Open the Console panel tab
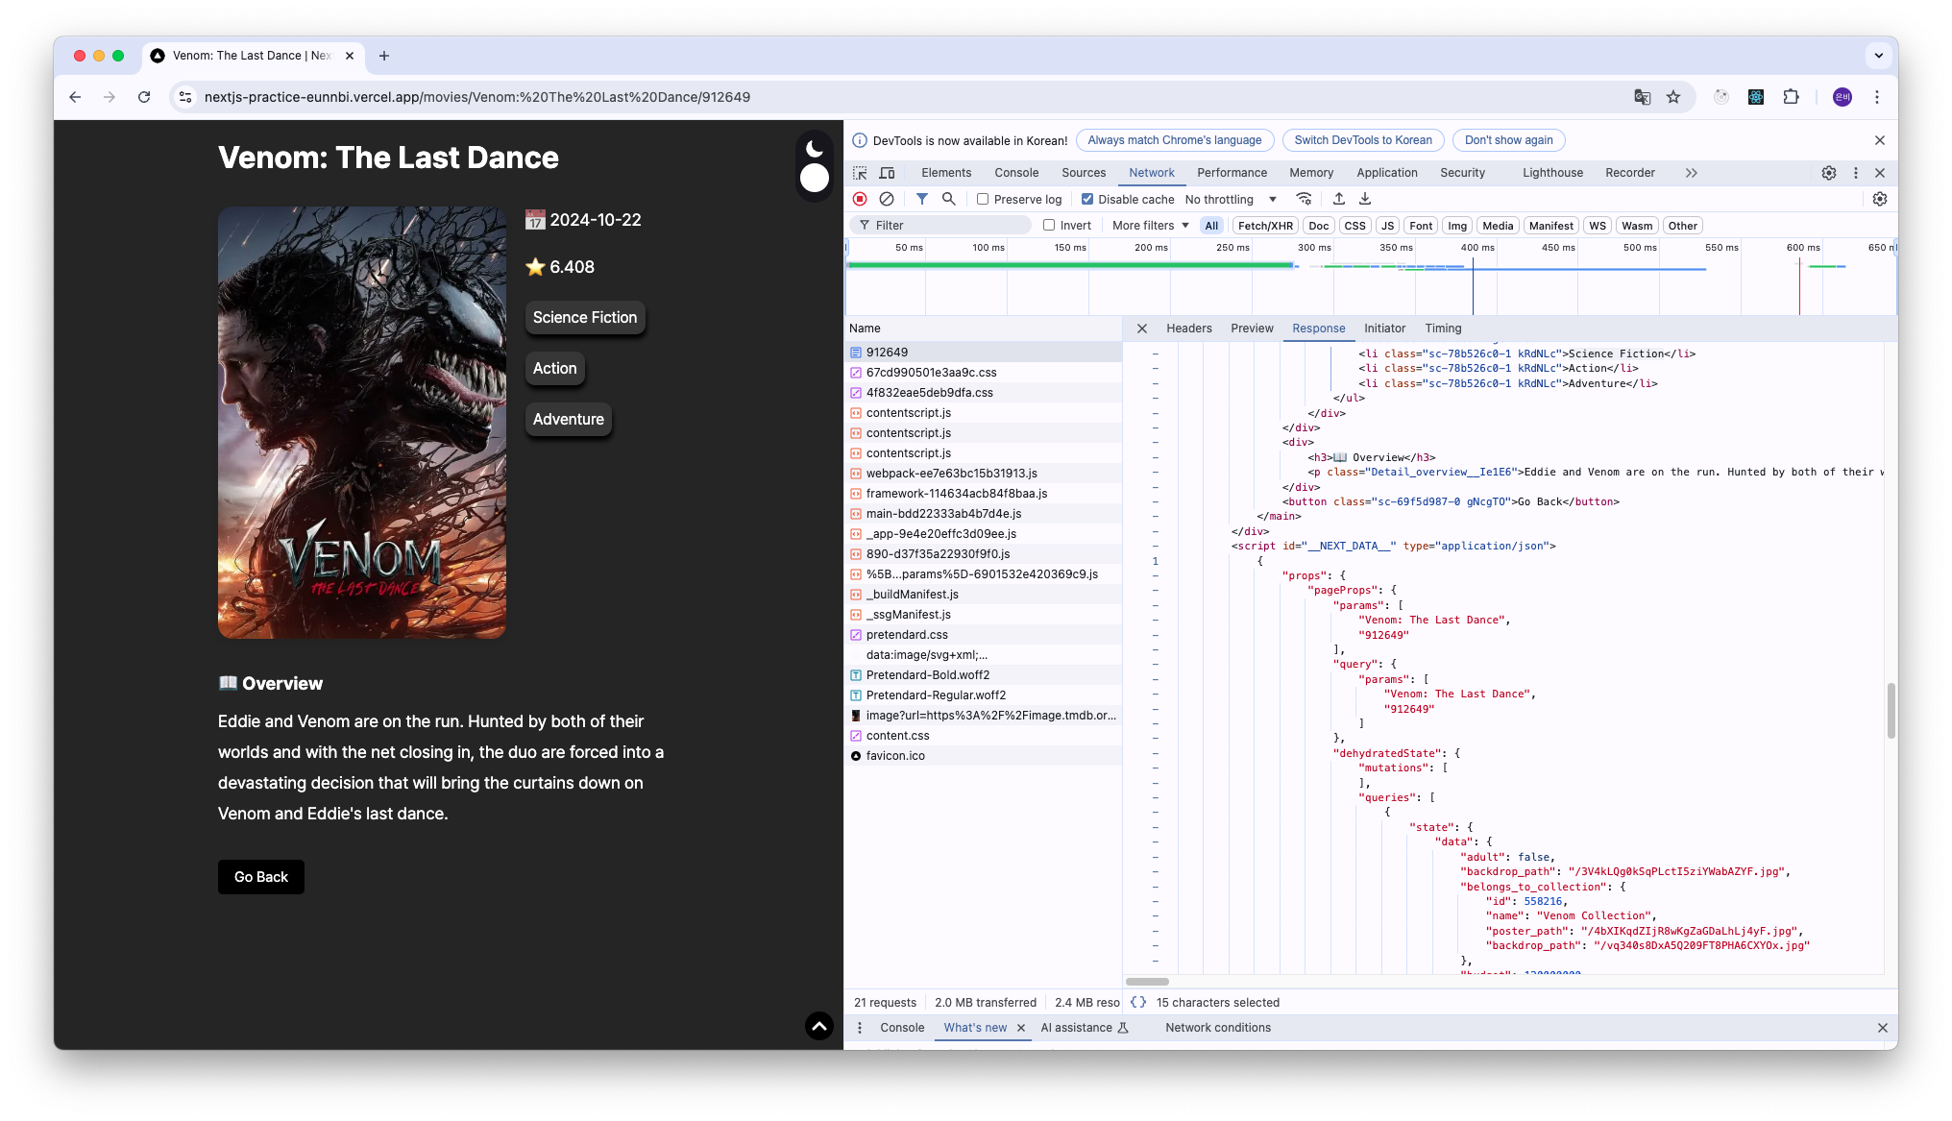 pyautogui.click(x=1015, y=173)
